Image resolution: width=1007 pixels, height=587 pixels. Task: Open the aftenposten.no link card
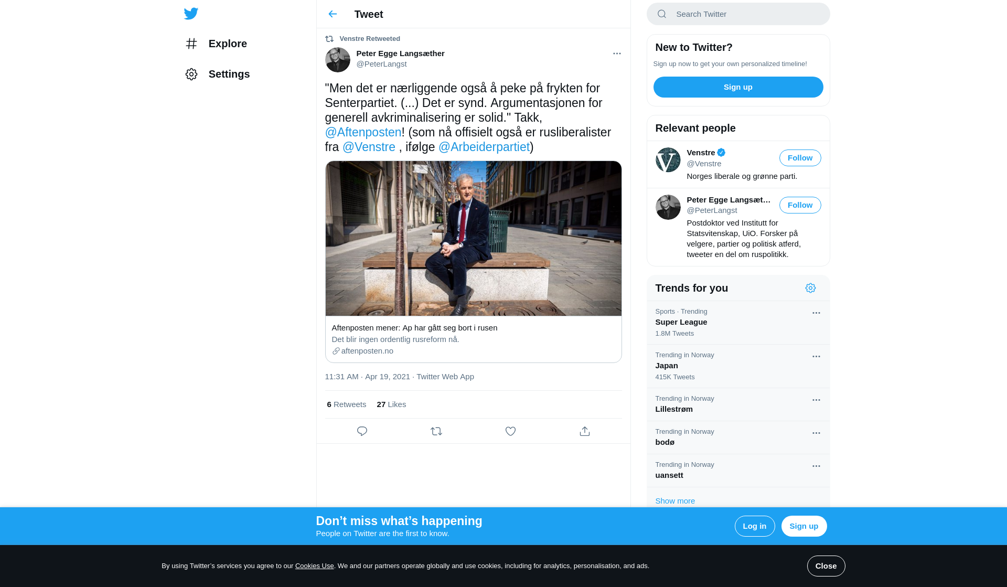tap(473, 339)
